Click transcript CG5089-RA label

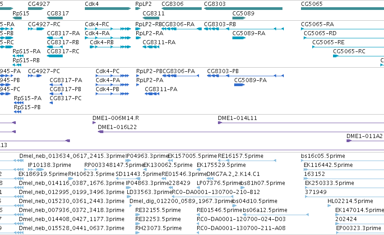coord(249,33)
